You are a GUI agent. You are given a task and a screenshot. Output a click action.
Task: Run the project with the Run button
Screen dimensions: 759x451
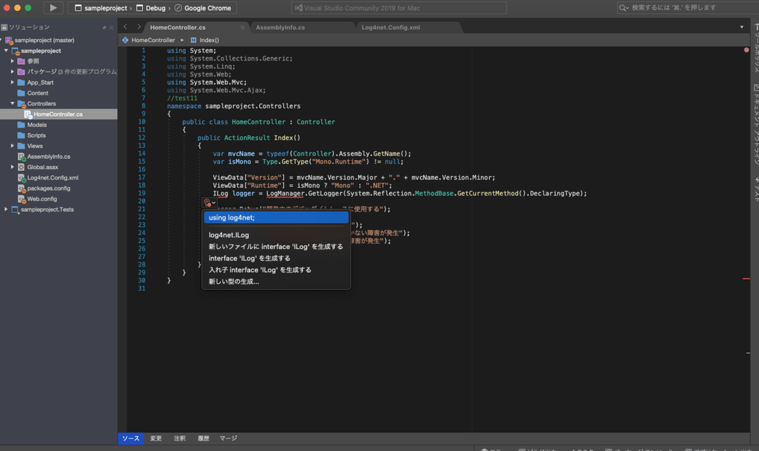tap(53, 8)
